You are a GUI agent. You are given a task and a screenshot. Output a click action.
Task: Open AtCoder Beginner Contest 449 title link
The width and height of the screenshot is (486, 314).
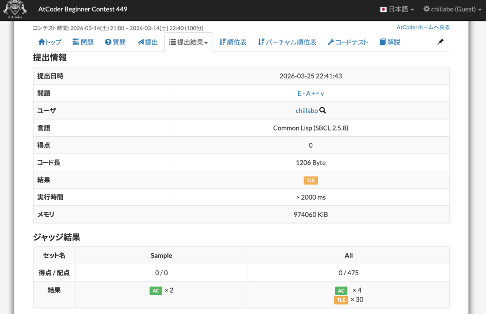(x=83, y=9)
